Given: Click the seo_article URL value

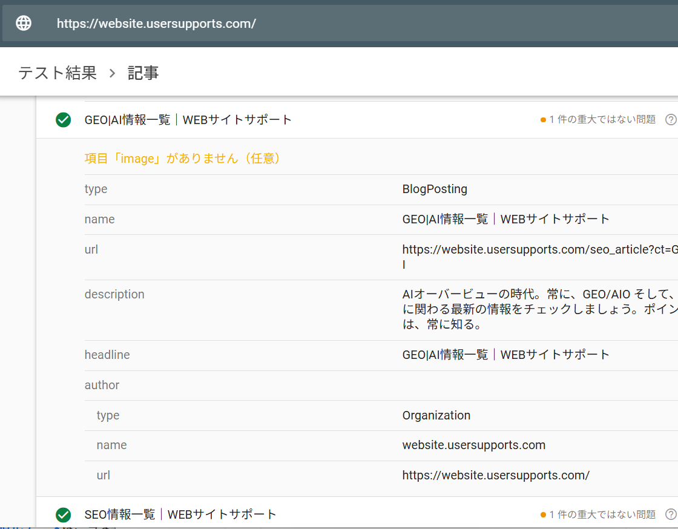Looking at the screenshot, I should [x=539, y=249].
